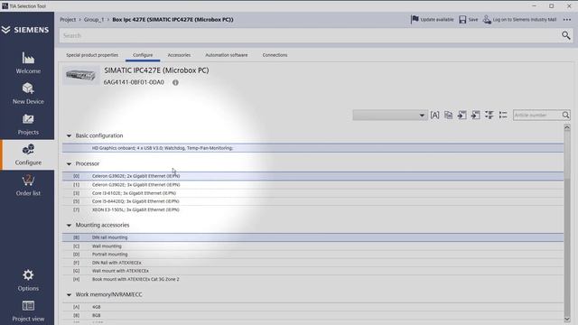
Task: Open the Accessories tab
Action: tap(179, 55)
